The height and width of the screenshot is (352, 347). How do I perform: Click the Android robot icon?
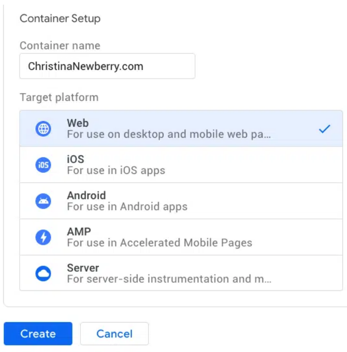pyautogui.click(x=43, y=201)
